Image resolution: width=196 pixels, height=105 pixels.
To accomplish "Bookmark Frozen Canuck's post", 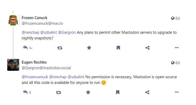I will point(118,48).
